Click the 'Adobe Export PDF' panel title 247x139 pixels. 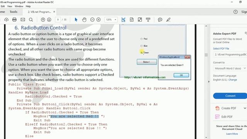coord(225,34)
